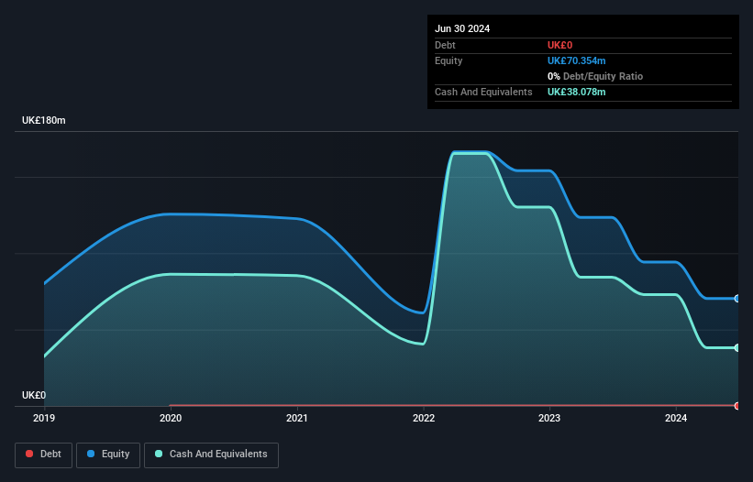The width and height of the screenshot is (753, 482).
Task: Toggle the Equity series legend button
Action: (x=108, y=455)
